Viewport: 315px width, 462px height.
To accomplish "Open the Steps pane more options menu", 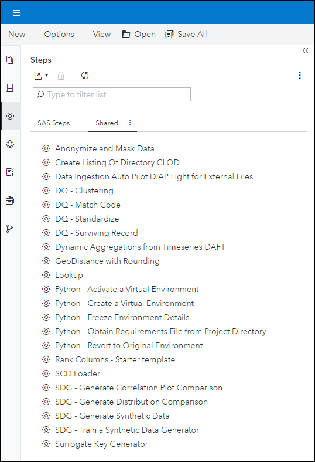I will click(300, 76).
